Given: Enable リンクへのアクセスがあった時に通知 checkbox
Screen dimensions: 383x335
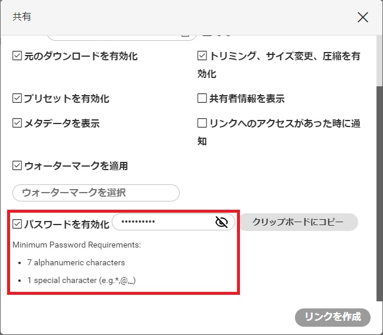Looking at the screenshot, I should pos(202,123).
